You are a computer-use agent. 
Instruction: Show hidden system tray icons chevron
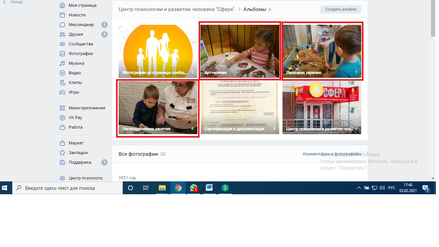click(x=359, y=188)
